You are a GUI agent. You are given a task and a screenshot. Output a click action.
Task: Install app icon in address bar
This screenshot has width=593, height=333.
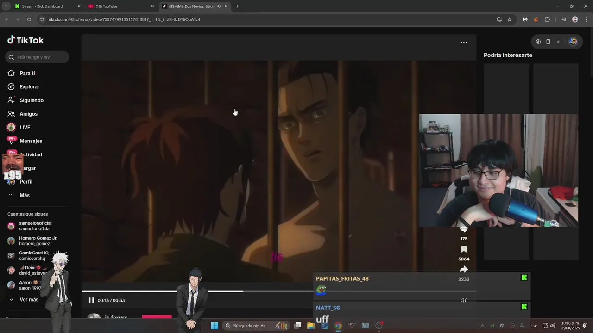(499, 19)
